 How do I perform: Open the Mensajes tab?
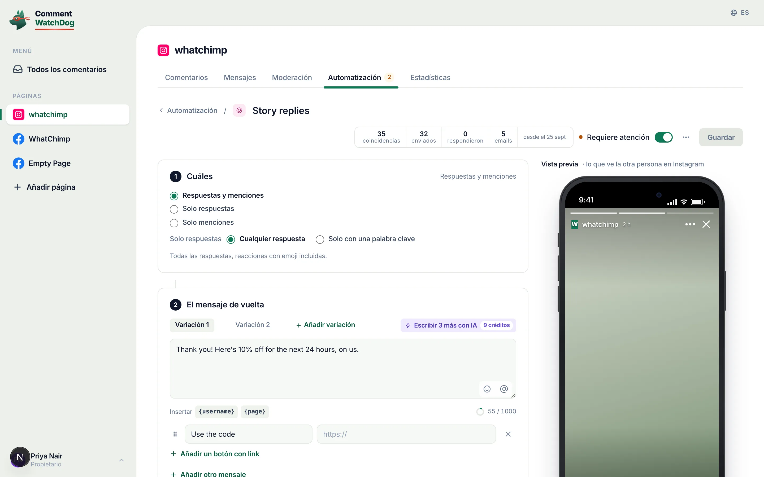[x=240, y=78]
